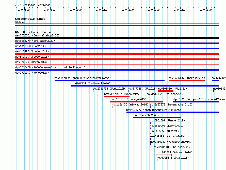226x170 pixels.
Task: Click the nsv5558551 (ByrskaBishop2022) variant label
Action: (37, 35)
